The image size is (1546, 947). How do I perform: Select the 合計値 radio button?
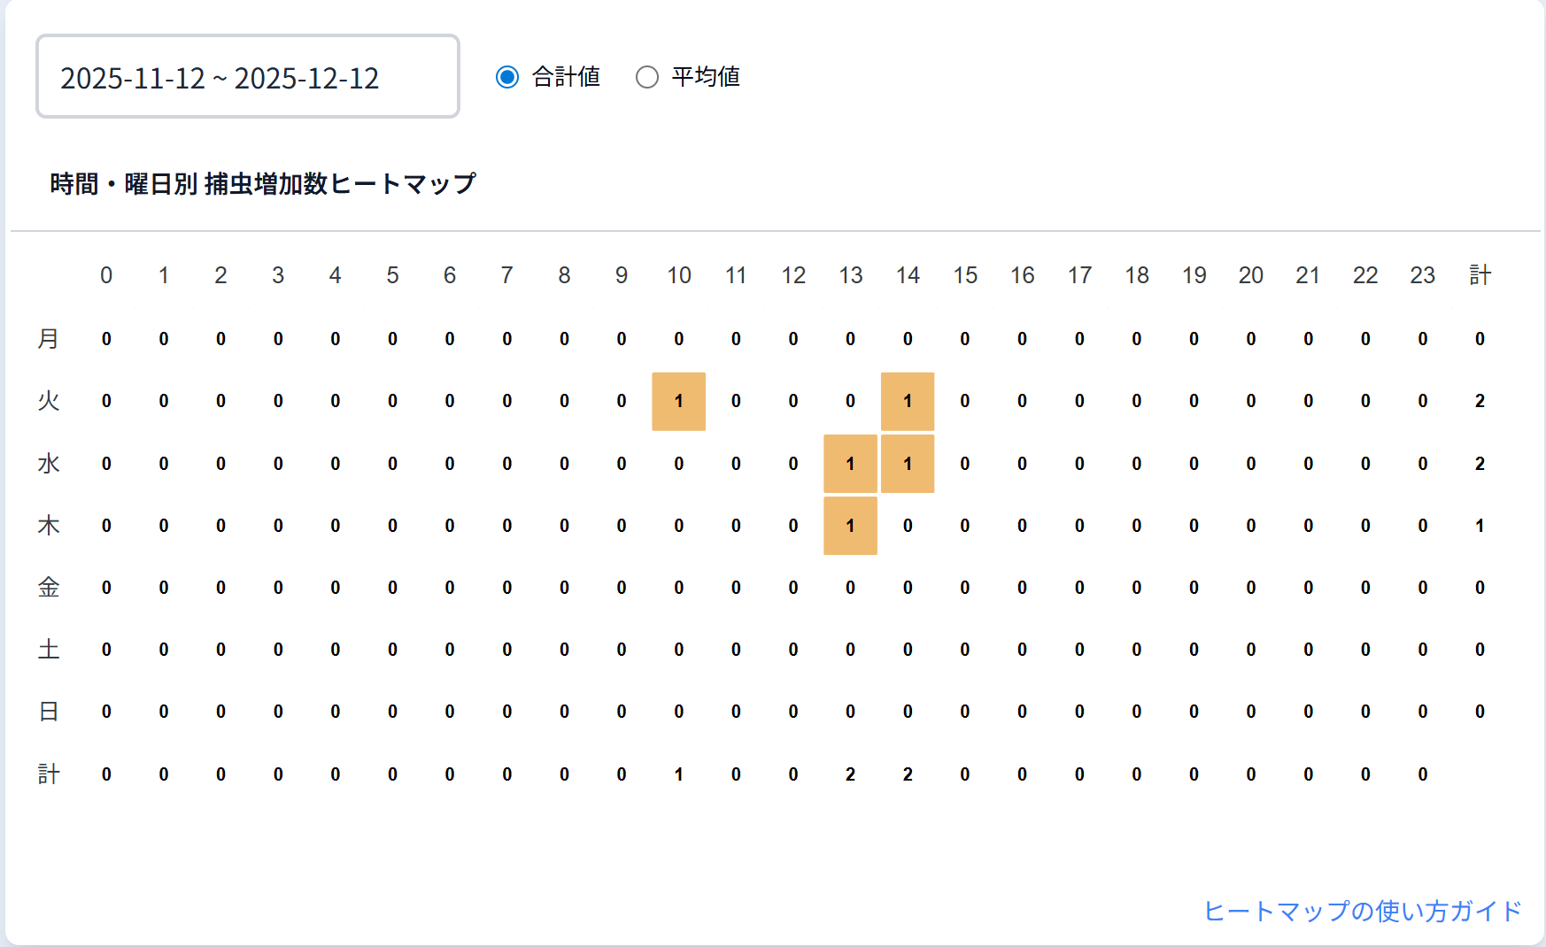pos(506,77)
